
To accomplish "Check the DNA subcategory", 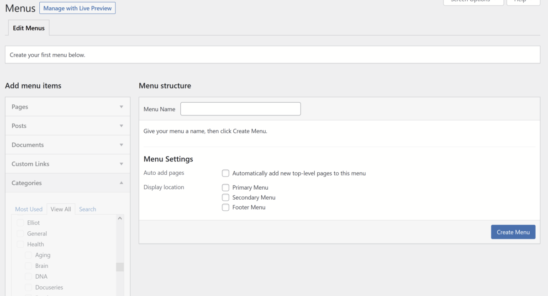I will 27,276.
